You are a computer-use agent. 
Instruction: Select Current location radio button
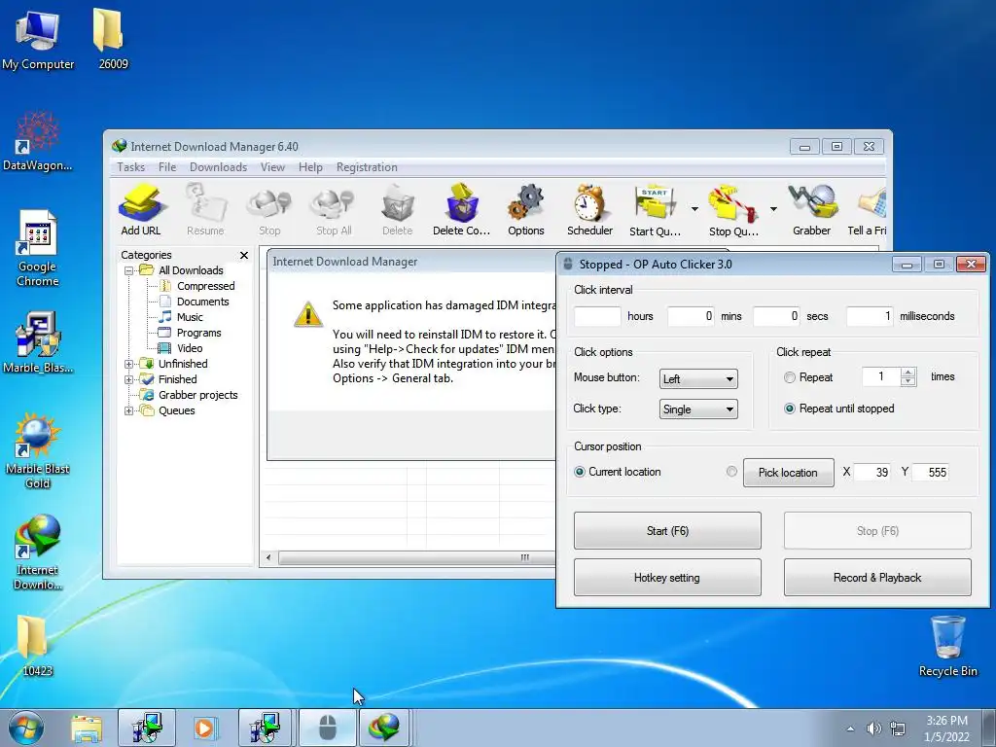pos(580,472)
